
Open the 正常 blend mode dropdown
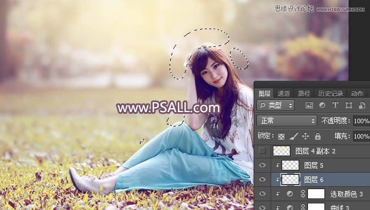pos(287,121)
